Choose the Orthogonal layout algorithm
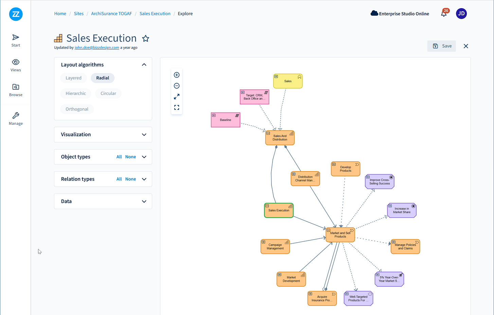The height and width of the screenshot is (315, 494). pos(77,109)
